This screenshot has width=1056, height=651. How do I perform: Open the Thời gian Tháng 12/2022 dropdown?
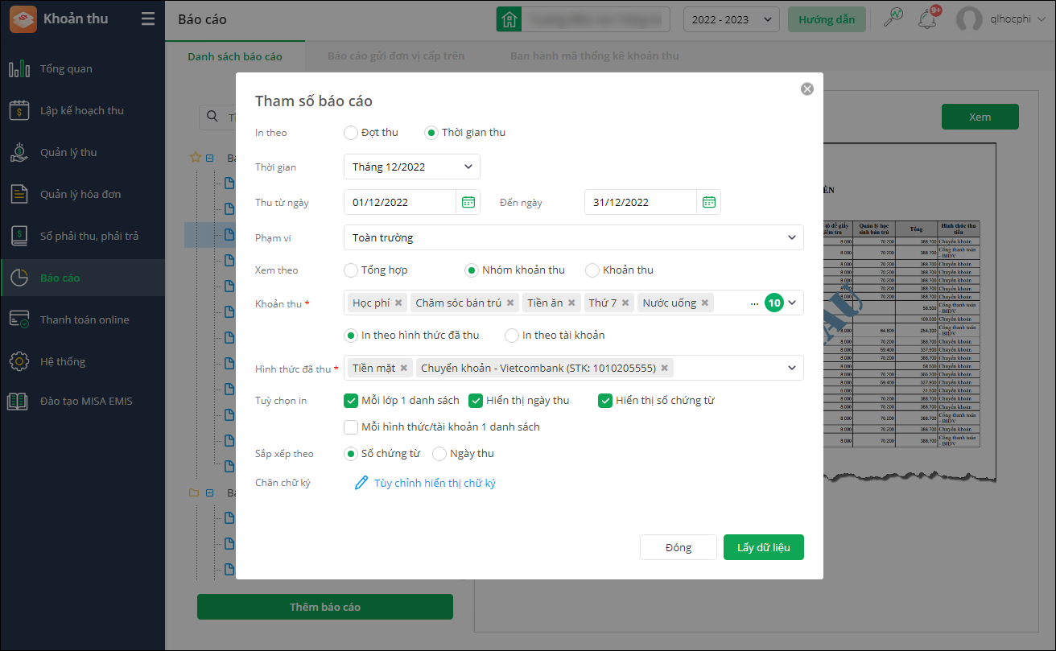(x=412, y=167)
